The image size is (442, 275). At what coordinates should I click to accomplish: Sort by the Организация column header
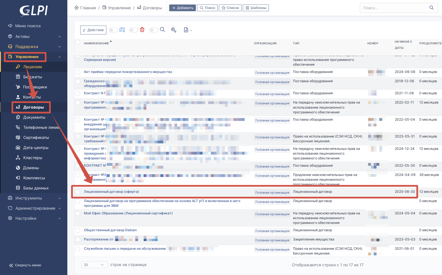tap(265, 43)
